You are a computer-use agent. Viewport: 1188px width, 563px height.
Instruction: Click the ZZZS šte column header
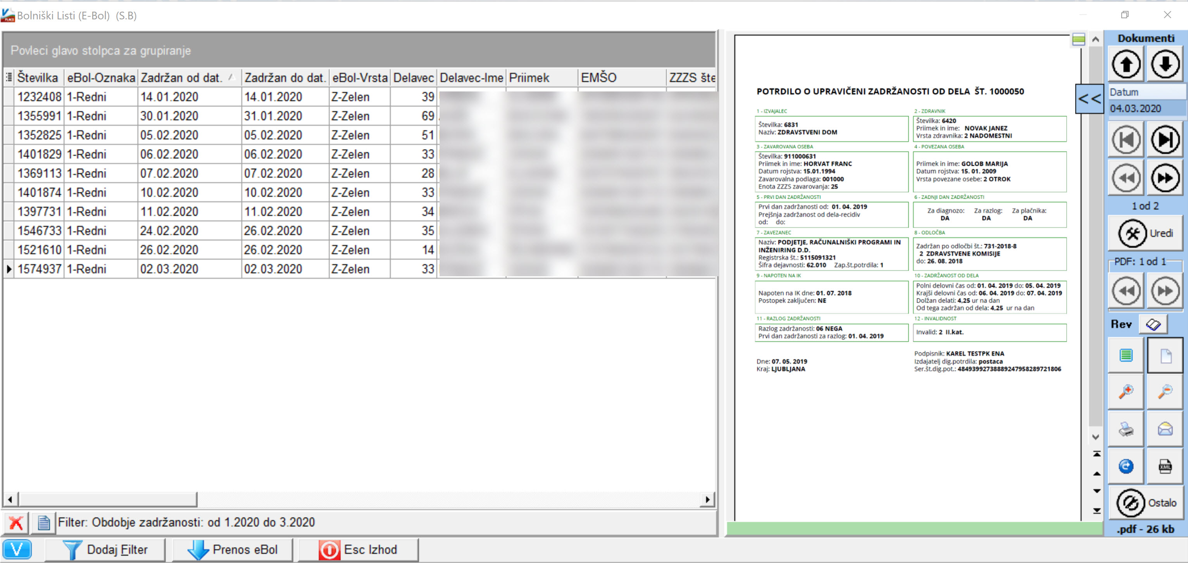coord(692,77)
